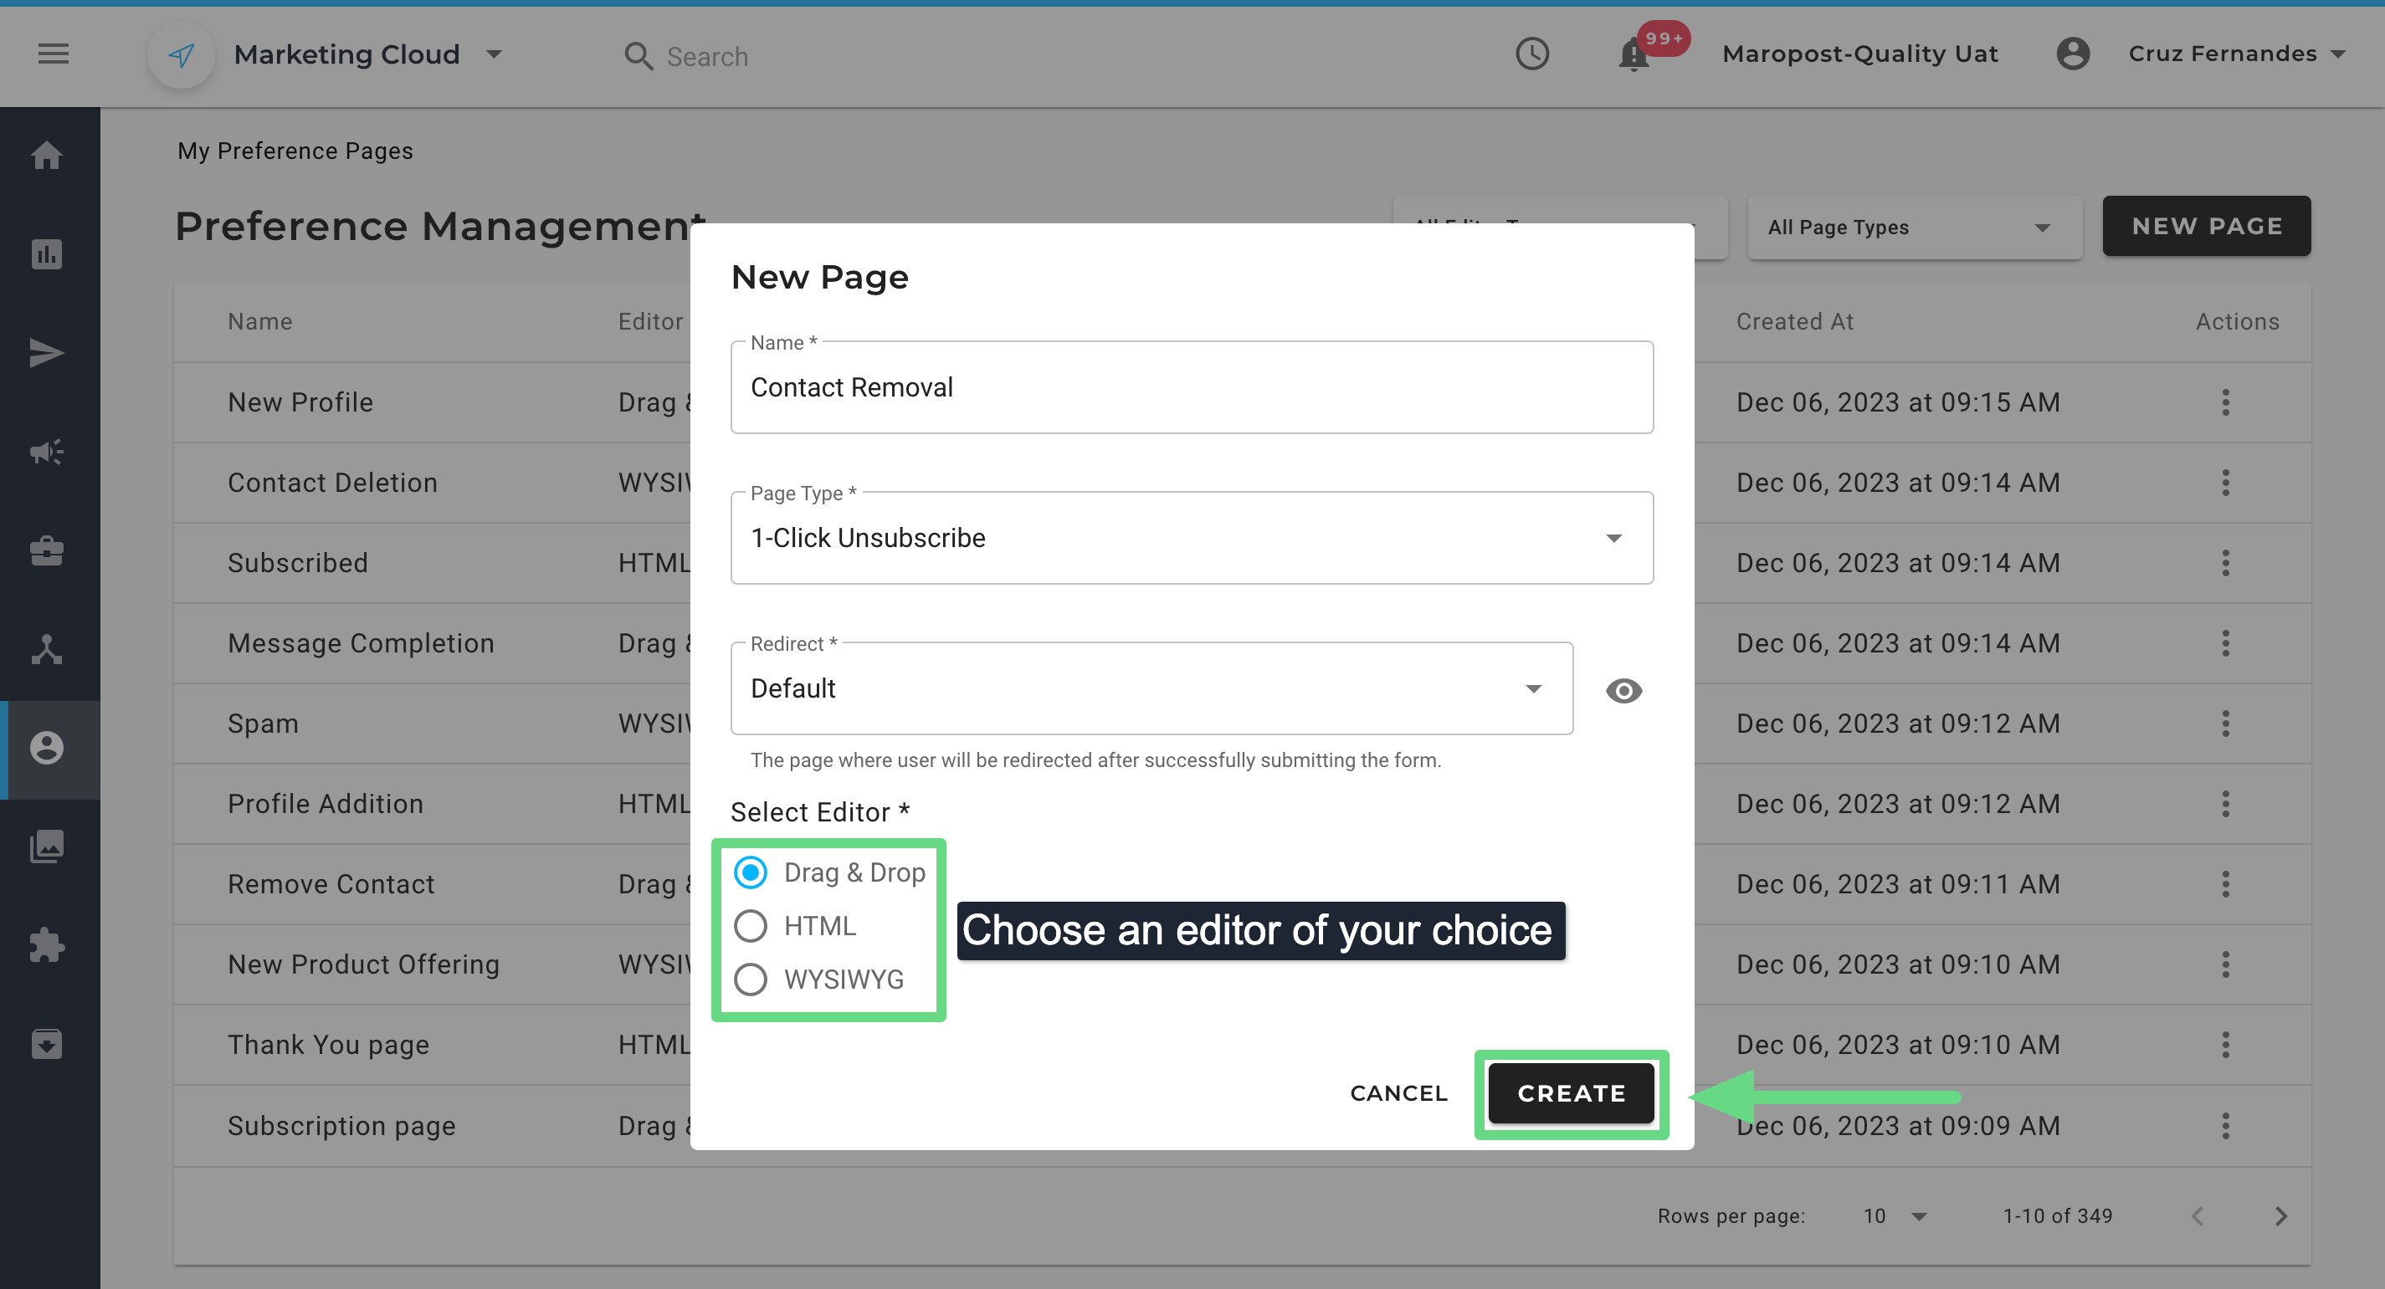Go to Home in the sidebar
The height and width of the screenshot is (1289, 2385).
(x=46, y=155)
